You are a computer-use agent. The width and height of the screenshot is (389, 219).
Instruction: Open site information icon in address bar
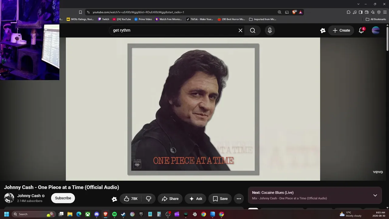point(88,12)
